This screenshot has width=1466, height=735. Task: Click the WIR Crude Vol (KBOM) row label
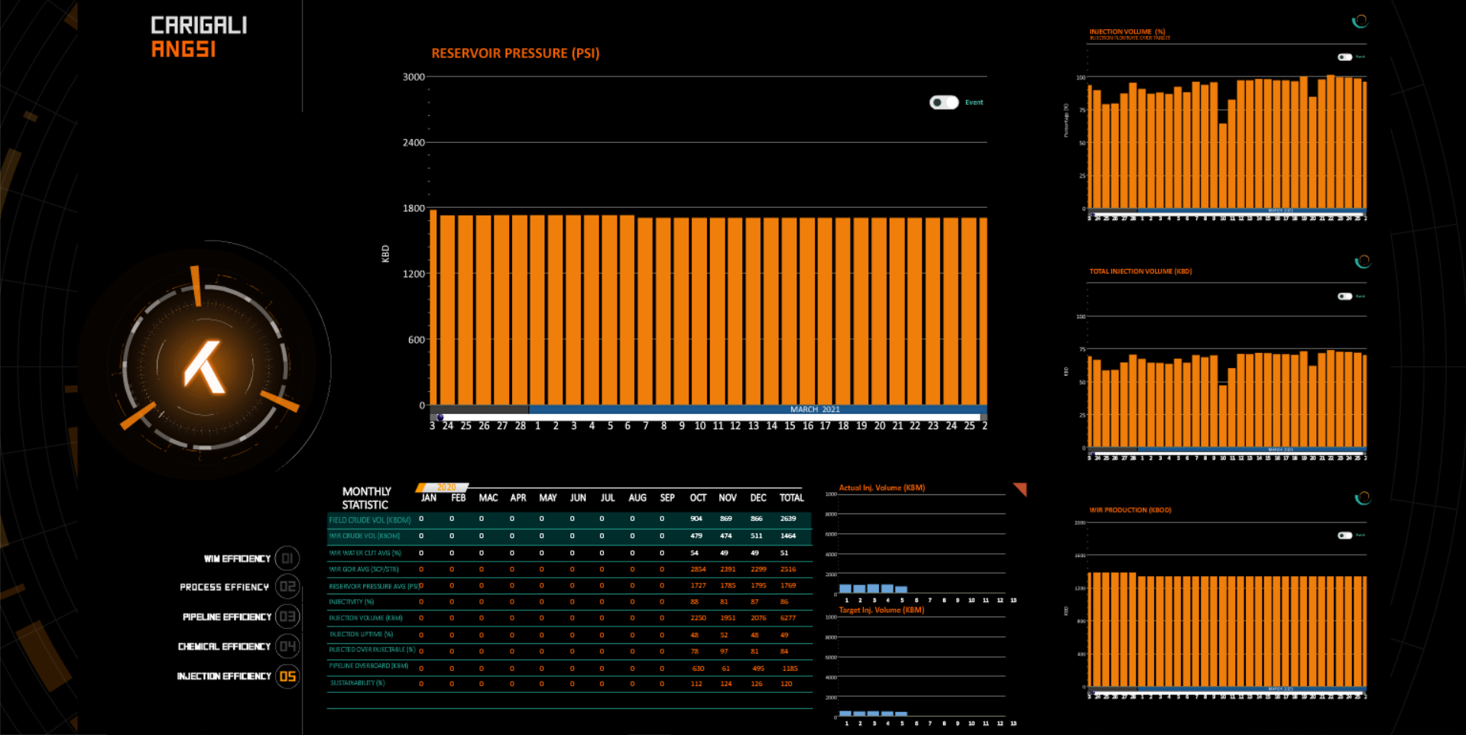(365, 536)
